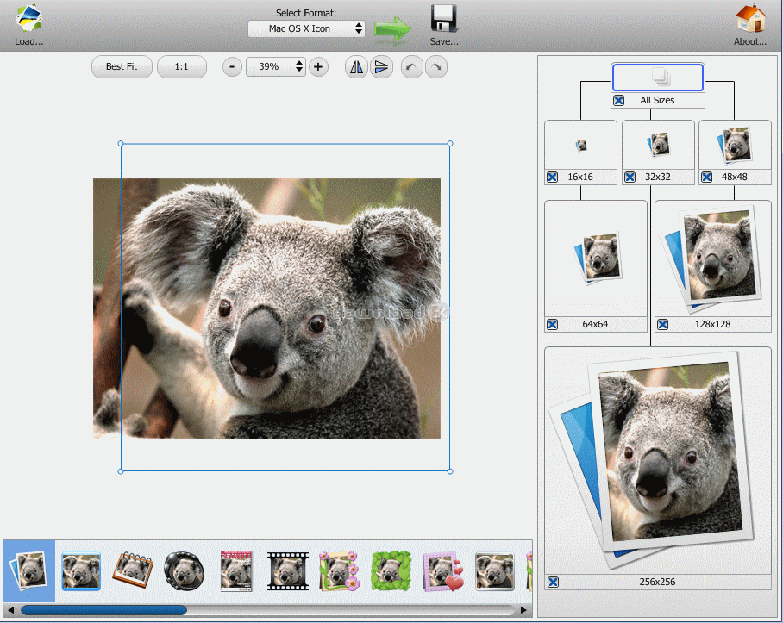Viewport: 783px width, 623px height.
Task: Select the 32x32 icon preview
Action: tap(658, 145)
